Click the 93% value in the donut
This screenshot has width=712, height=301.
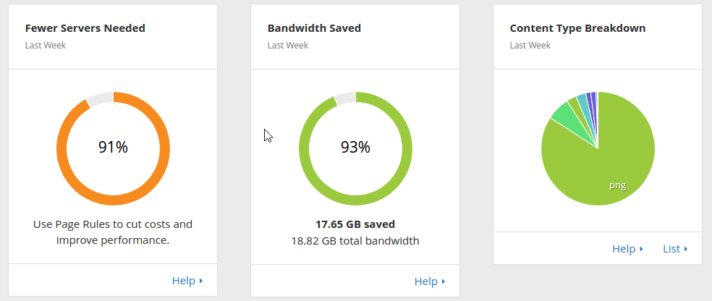click(x=355, y=147)
